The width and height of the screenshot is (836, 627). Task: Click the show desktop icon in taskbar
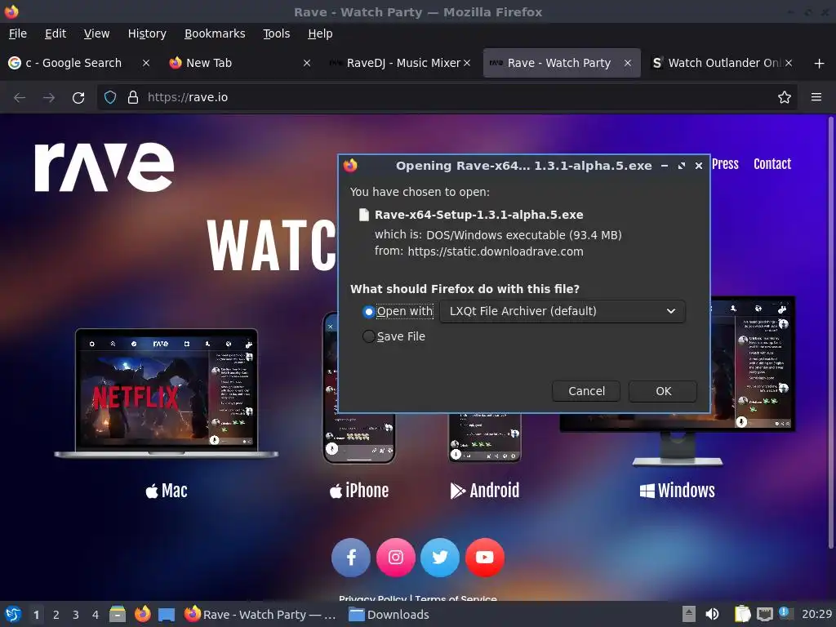pyautogui.click(x=167, y=615)
